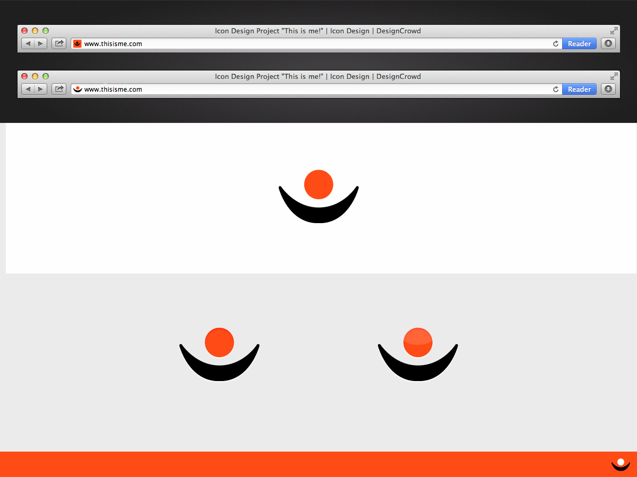Enter full screen in the bottom browser window

point(614,76)
